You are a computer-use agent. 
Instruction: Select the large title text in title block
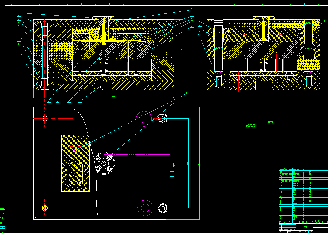coord(304,227)
